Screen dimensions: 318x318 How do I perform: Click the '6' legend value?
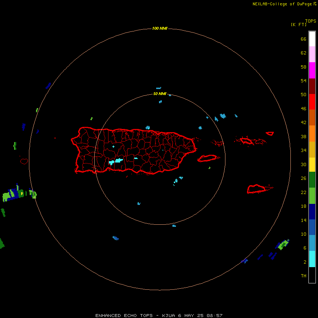point(305,248)
